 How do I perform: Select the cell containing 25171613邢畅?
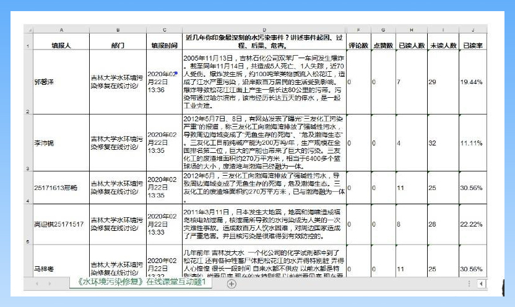61,188
